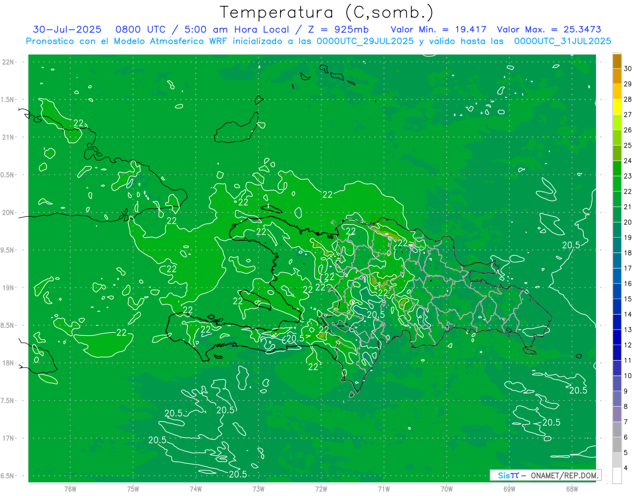Click the legend value '10'
Screen dimensions: 642x496
(628, 376)
